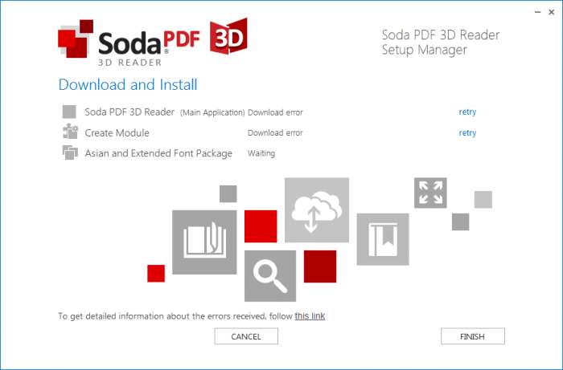
Task: Click the FINISH button
Action: (473, 336)
